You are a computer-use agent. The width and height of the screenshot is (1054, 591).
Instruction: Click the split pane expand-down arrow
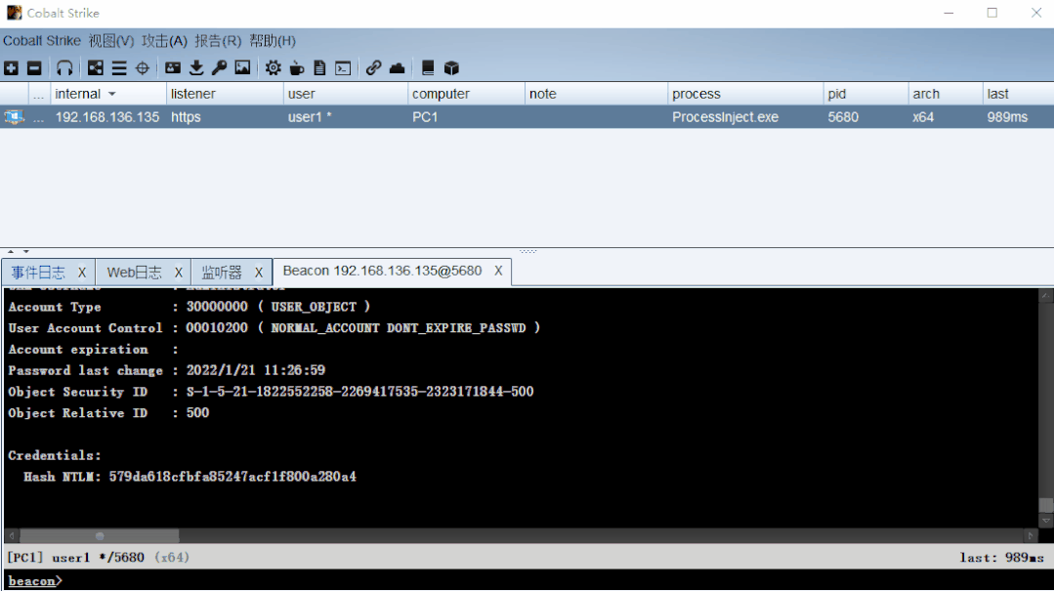pos(26,251)
